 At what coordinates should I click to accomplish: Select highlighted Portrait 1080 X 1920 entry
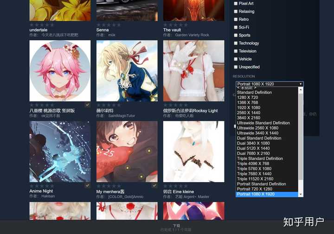pos(267,194)
